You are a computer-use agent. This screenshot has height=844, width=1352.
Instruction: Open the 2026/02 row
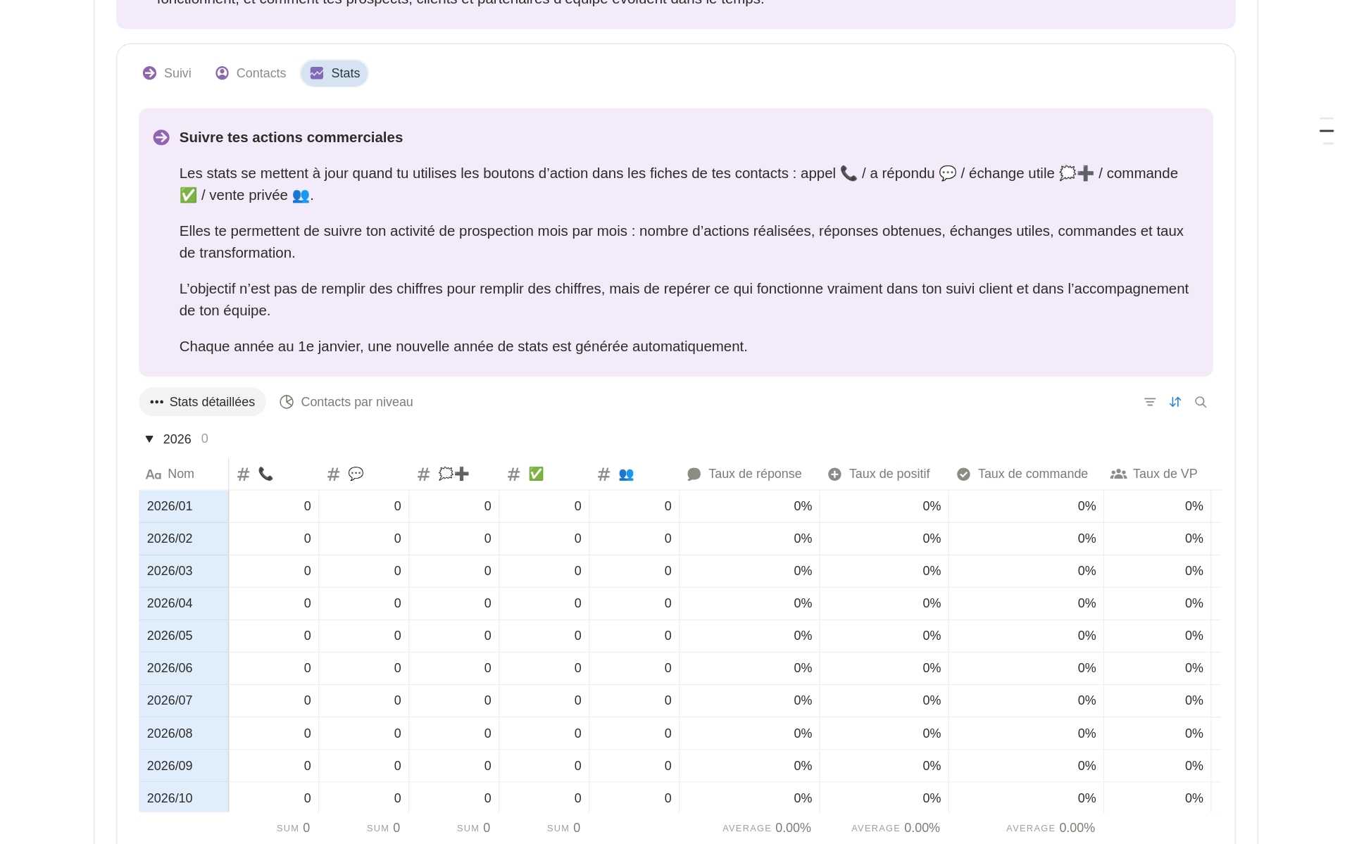[184, 538]
